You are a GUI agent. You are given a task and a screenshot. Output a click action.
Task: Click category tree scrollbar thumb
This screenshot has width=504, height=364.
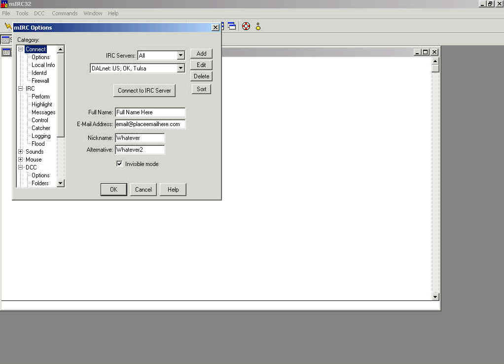pyautogui.click(x=61, y=95)
